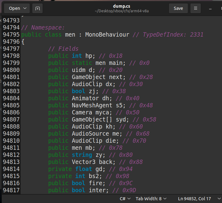This screenshot has height=203, width=222.
Task: Click the opening brace on line 94796
Action: pos(23,42)
